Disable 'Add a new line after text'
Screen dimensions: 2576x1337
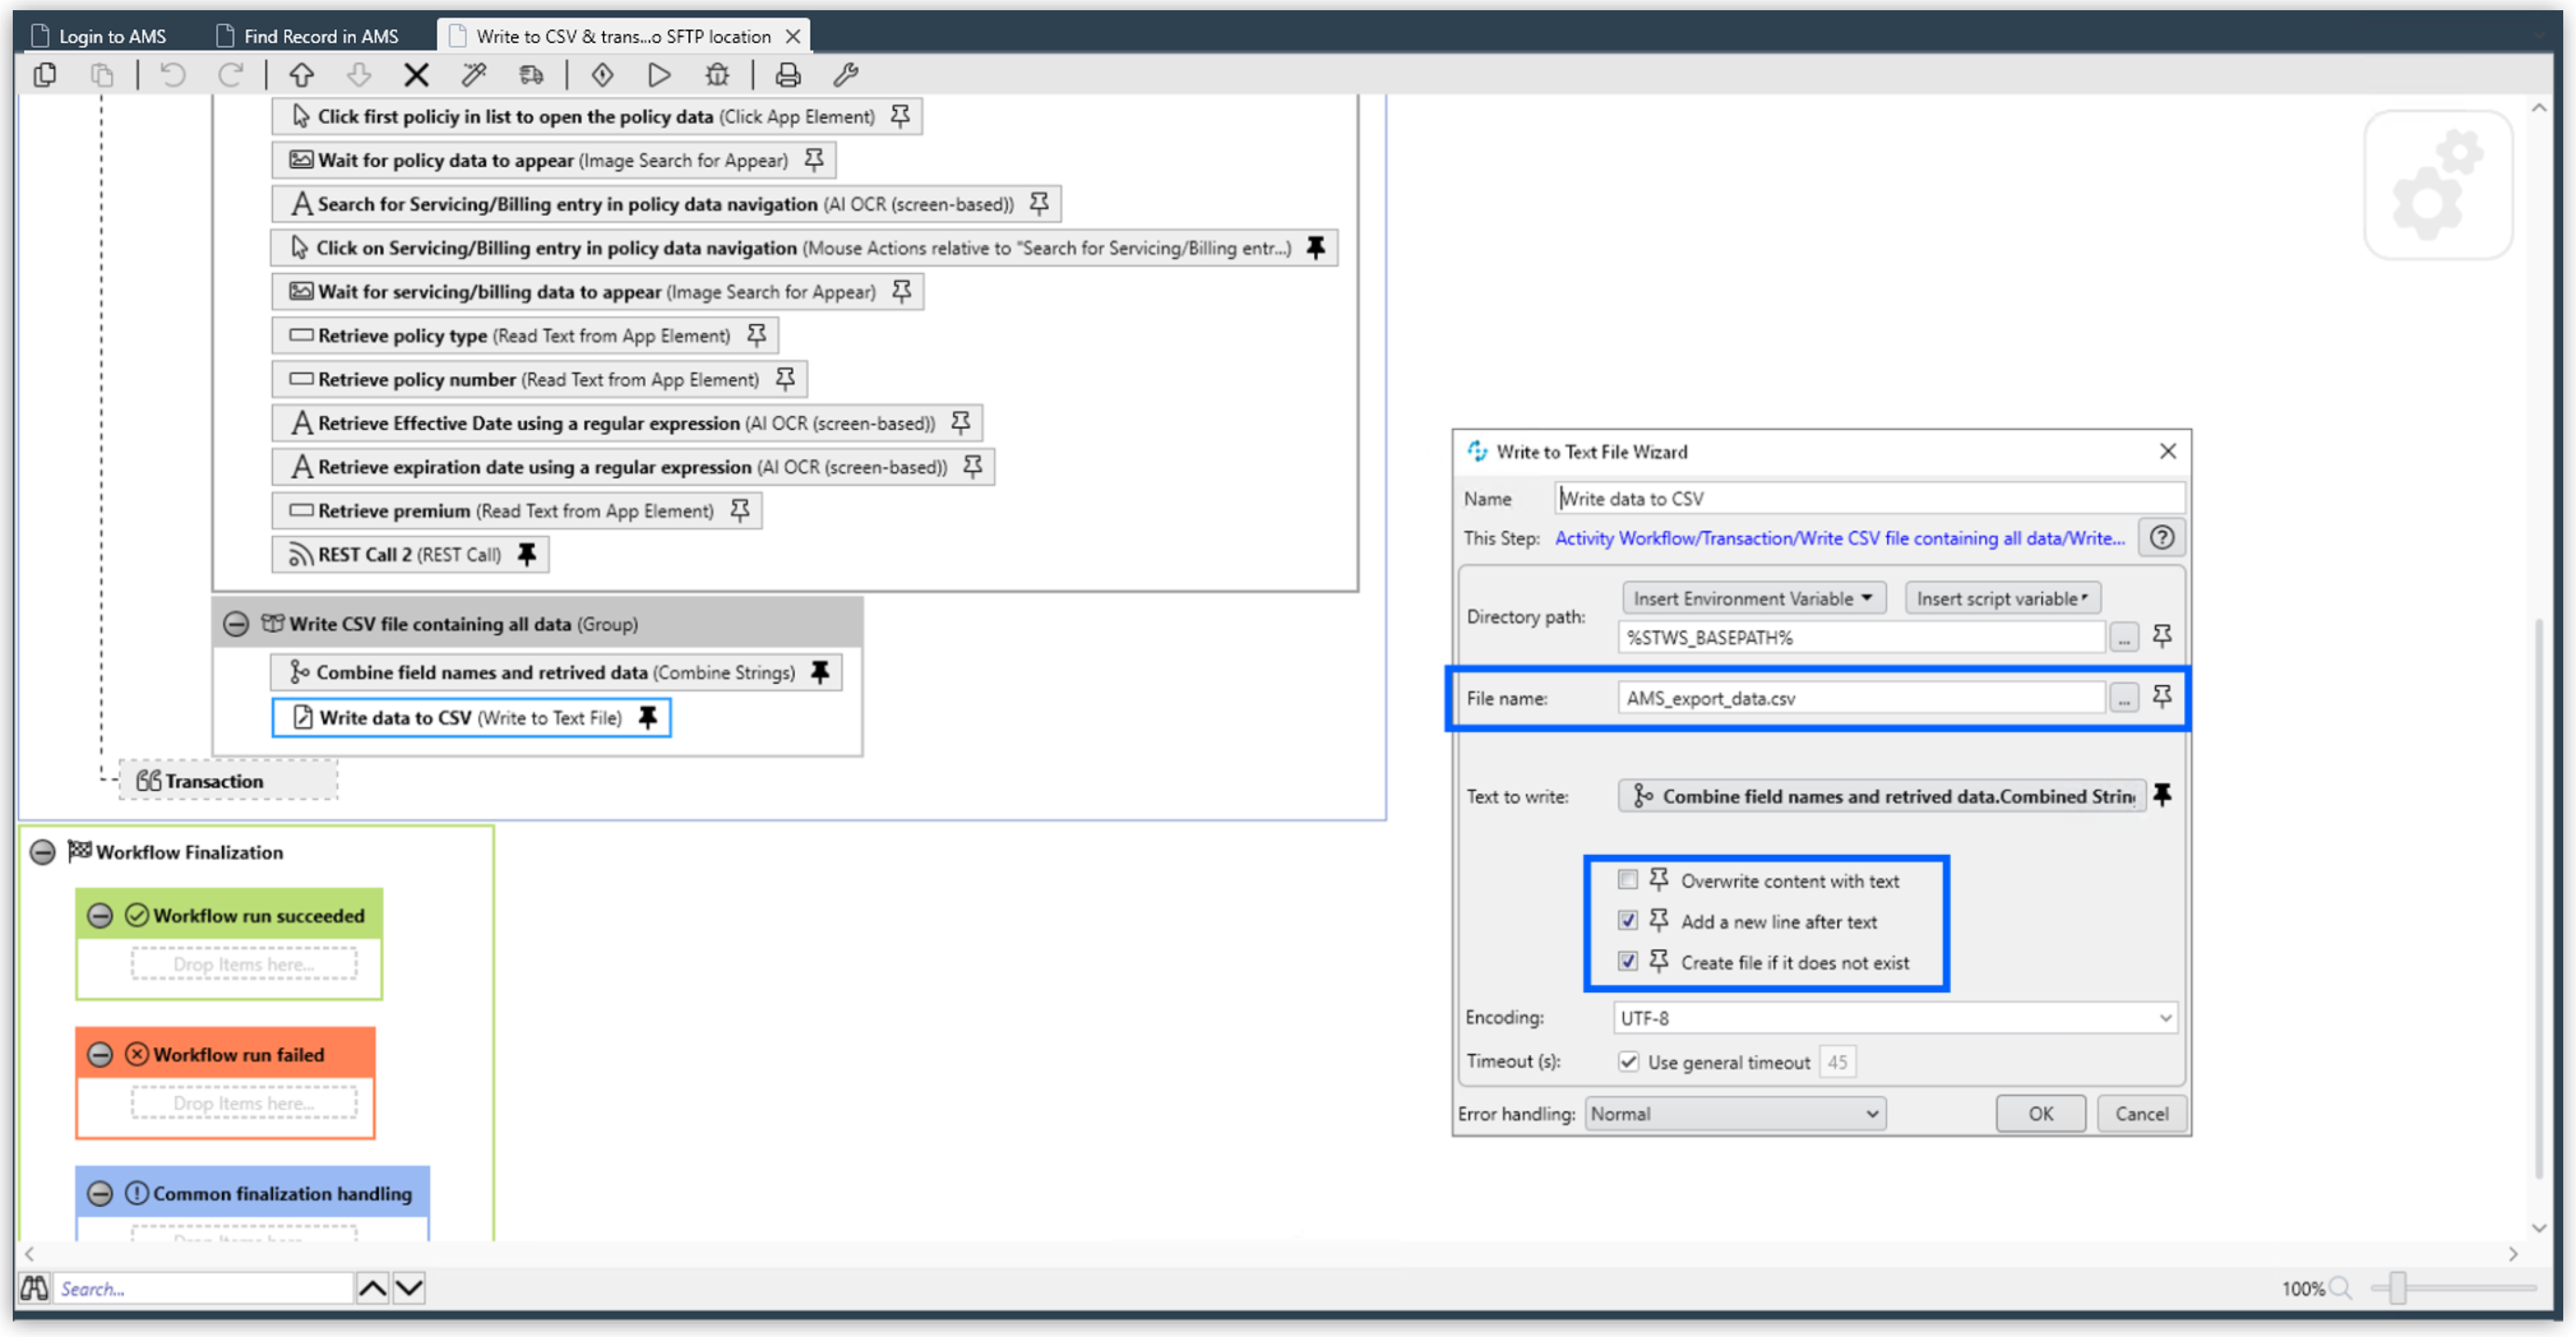coord(1628,921)
